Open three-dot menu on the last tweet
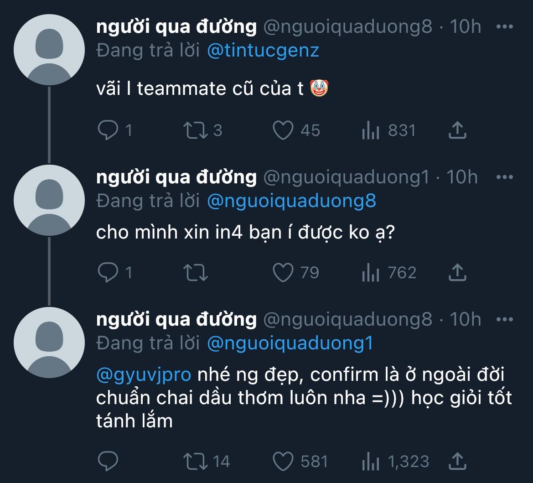Viewport: 533px width, 483px height. 504,319
